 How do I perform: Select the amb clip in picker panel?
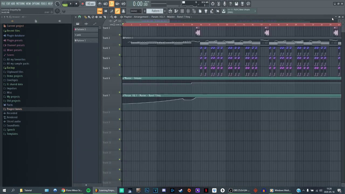tap(86, 35)
